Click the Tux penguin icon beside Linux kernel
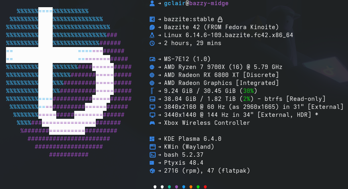Image resolution: width=348 pixels, height=189 pixels. coord(152,35)
